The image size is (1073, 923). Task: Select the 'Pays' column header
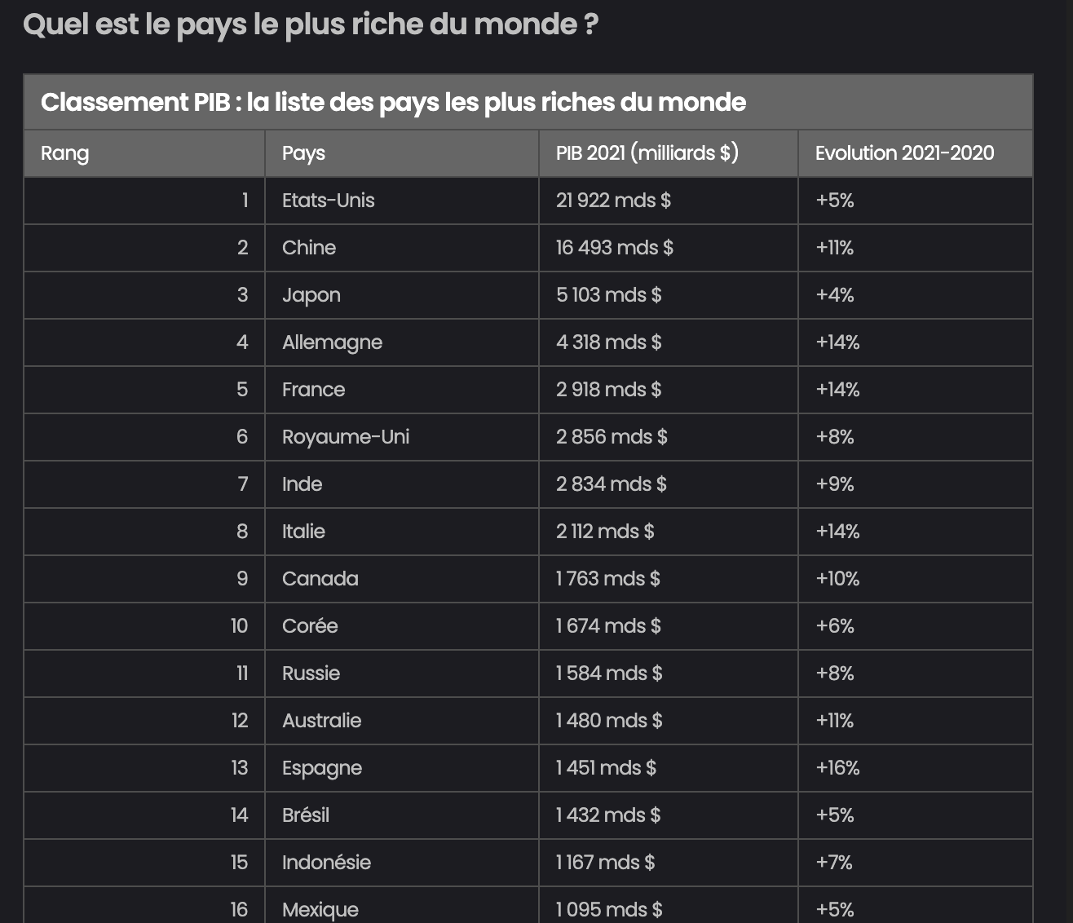point(303,153)
